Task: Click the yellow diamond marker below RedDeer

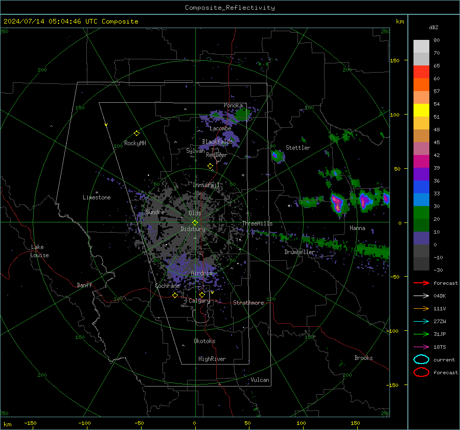Action: point(210,166)
